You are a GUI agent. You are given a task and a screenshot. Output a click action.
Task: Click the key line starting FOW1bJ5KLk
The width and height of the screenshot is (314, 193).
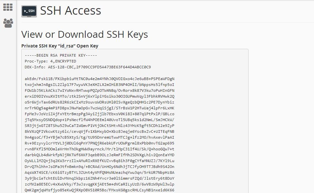pos(99,90)
